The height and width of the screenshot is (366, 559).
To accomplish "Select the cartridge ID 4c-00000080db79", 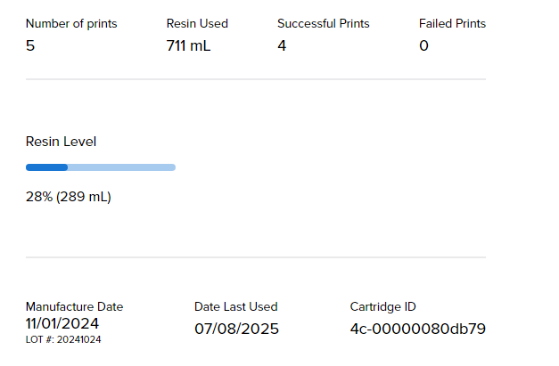I will [417, 329].
